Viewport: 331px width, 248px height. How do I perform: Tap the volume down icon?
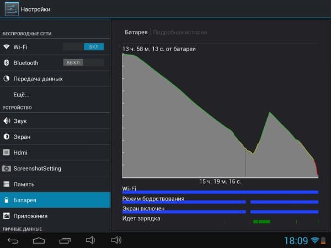pyautogui.click(x=90, y=240)
